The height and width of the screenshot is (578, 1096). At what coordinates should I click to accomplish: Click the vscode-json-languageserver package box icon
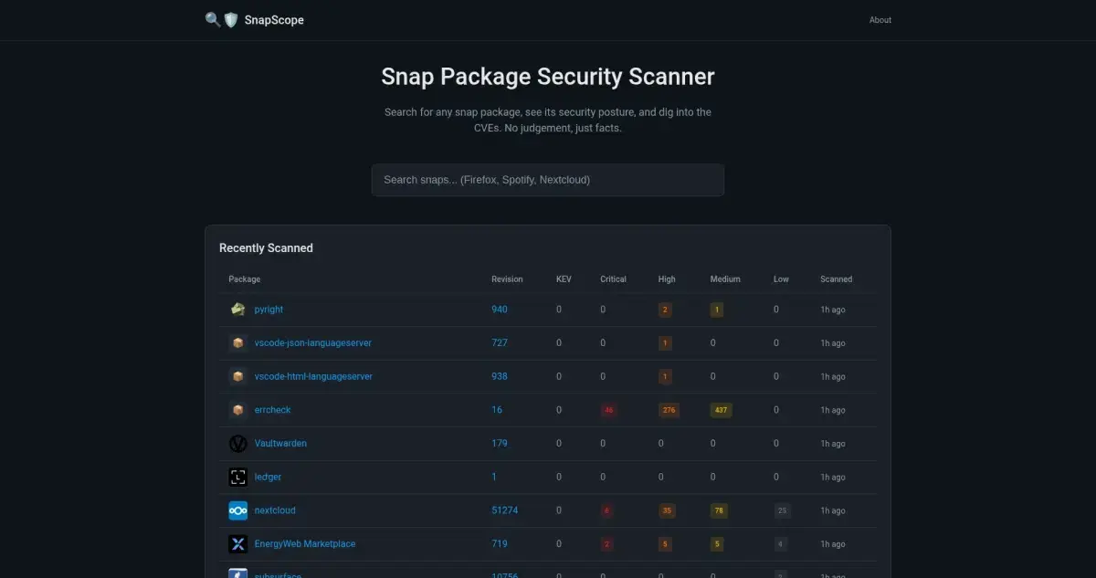click(x=238, y=342)
